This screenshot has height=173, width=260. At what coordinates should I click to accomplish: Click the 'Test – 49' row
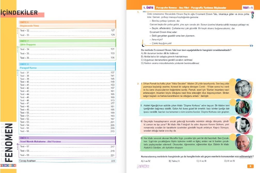pos(67,110)
